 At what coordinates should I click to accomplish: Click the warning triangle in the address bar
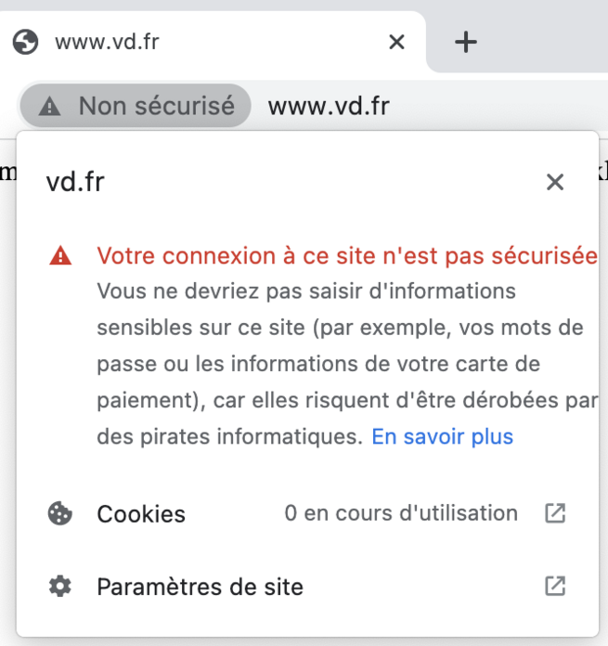tap(50, 107)
